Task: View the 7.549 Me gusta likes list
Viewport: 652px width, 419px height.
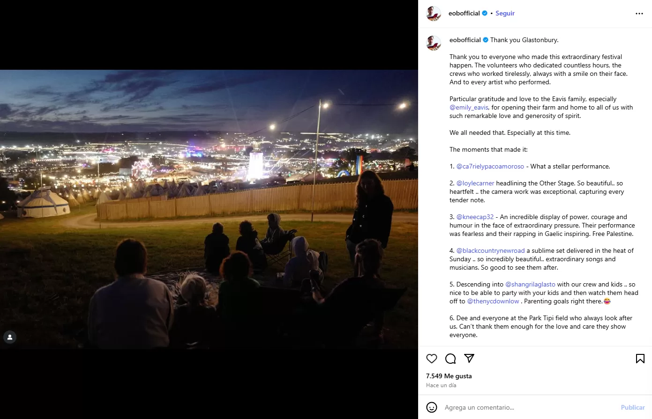Action: coord(449,376)
